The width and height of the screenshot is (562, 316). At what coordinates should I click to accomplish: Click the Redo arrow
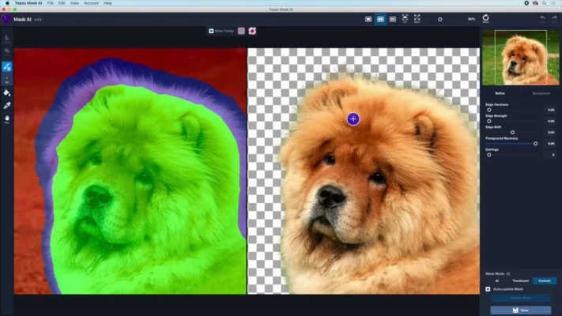pos(554,19)
